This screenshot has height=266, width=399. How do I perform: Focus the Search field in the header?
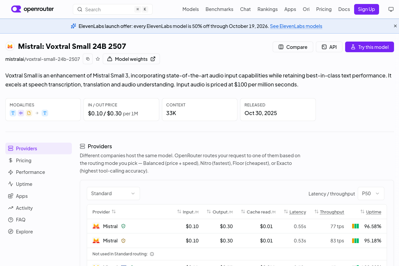[113, 9]
